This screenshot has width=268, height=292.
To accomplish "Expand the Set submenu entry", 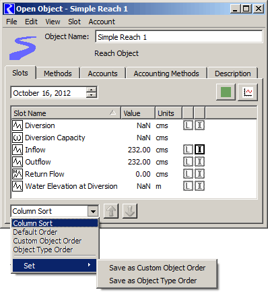I will click(x=55, y=266).
